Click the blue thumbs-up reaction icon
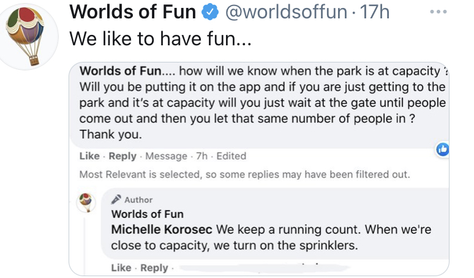This screenshot has height=278, width=474. [442, 149]
